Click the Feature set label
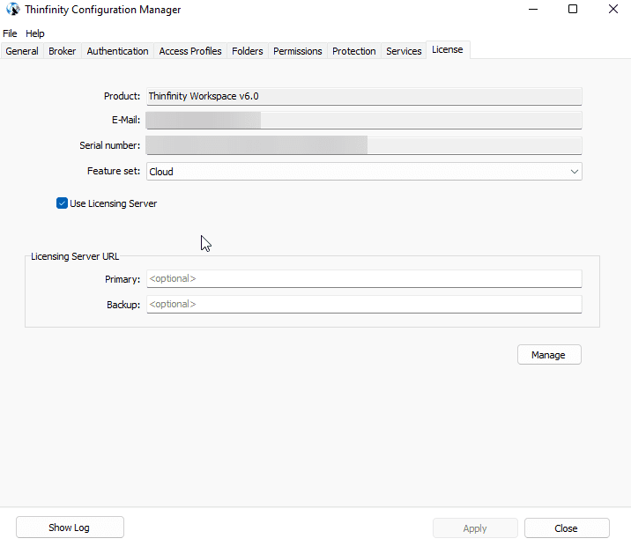 pyautogui.click(x=114, y=171)
